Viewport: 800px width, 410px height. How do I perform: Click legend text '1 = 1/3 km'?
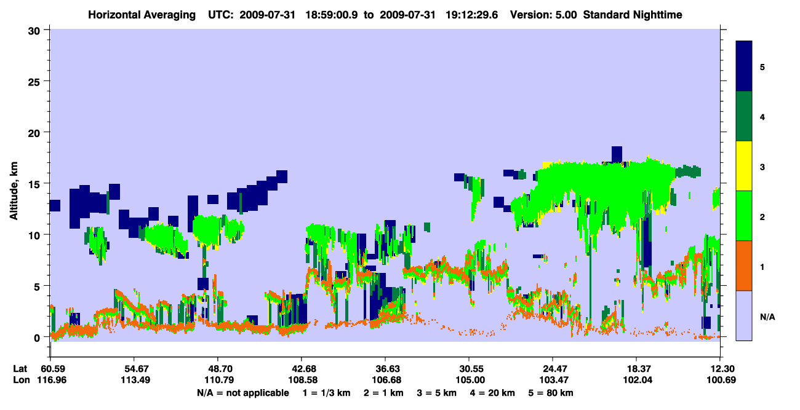[x=326, y=393]
